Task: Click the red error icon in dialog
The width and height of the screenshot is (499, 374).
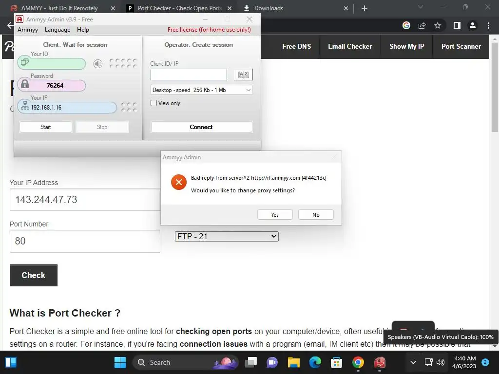Action: point(179,182)
